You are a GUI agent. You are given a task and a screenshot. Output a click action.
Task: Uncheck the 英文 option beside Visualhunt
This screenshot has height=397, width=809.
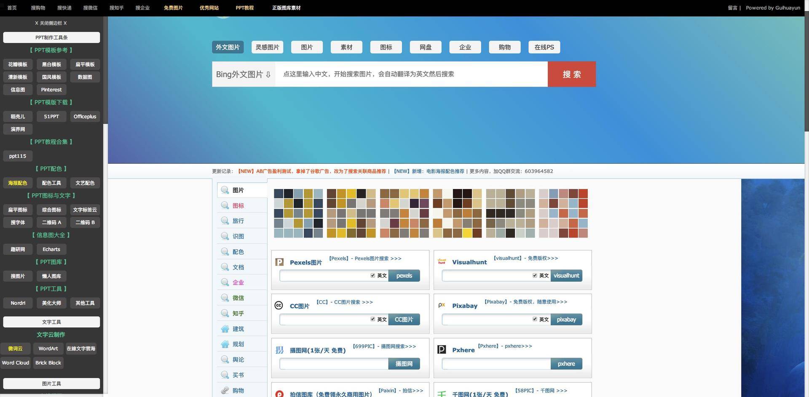click(535, 275)
